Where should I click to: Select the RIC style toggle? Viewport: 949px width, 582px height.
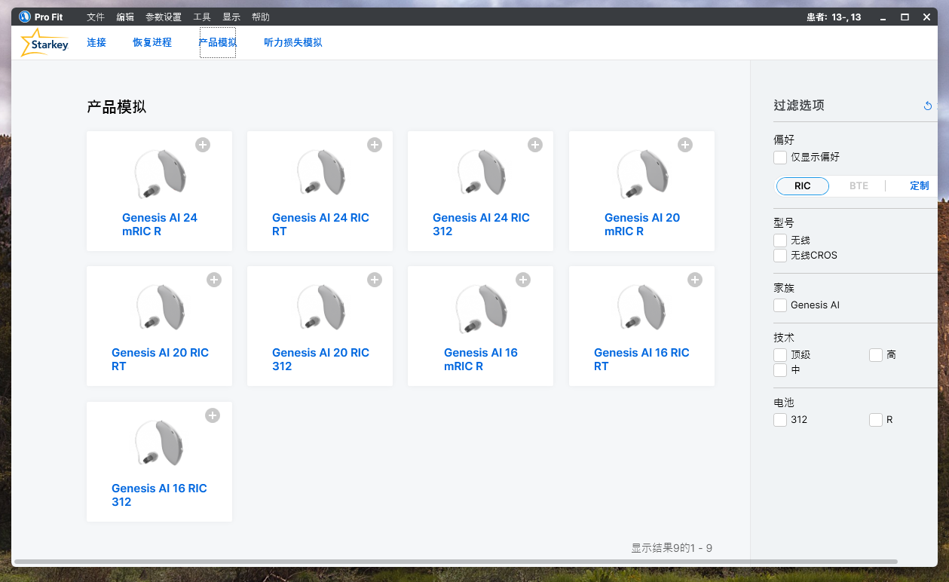point(803,186)
